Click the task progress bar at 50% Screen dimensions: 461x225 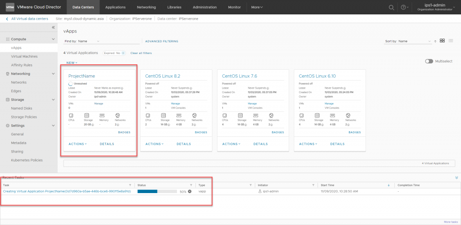[x=157, y=191]
